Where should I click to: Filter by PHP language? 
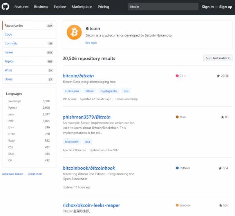[29, 121]
